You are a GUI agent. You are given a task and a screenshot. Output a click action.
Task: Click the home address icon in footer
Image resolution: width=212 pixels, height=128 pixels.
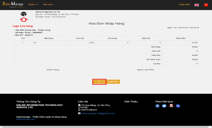click(79, 105)
